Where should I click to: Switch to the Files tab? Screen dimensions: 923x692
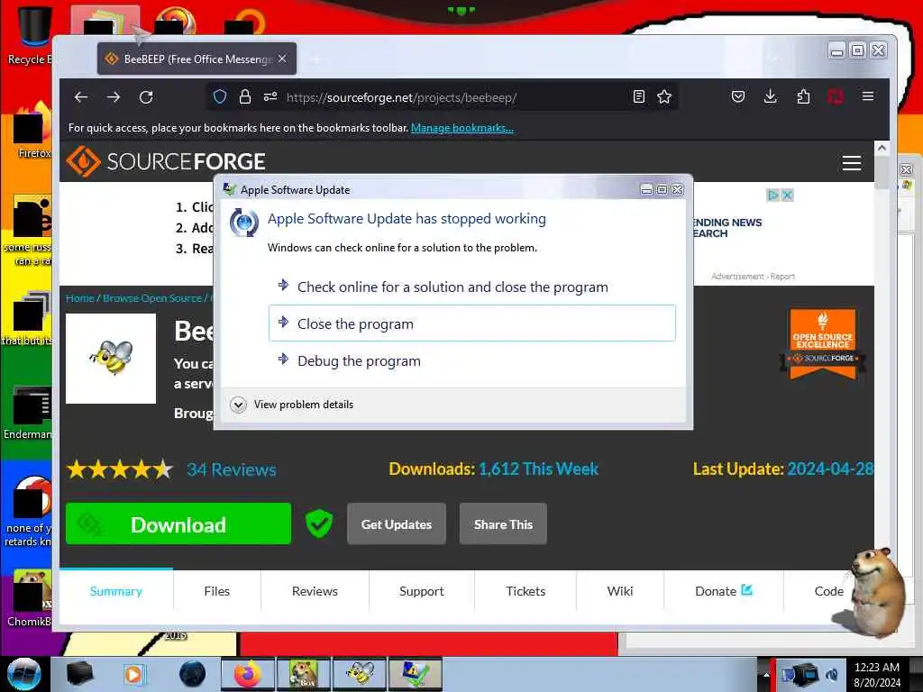pos(216,591)
